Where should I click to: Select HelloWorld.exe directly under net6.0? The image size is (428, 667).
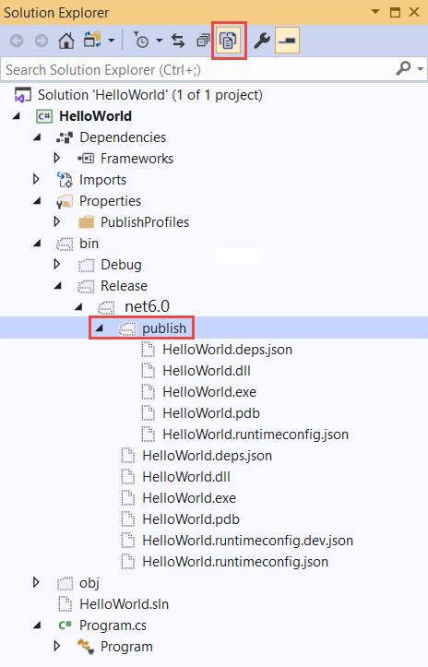point(189,497)
